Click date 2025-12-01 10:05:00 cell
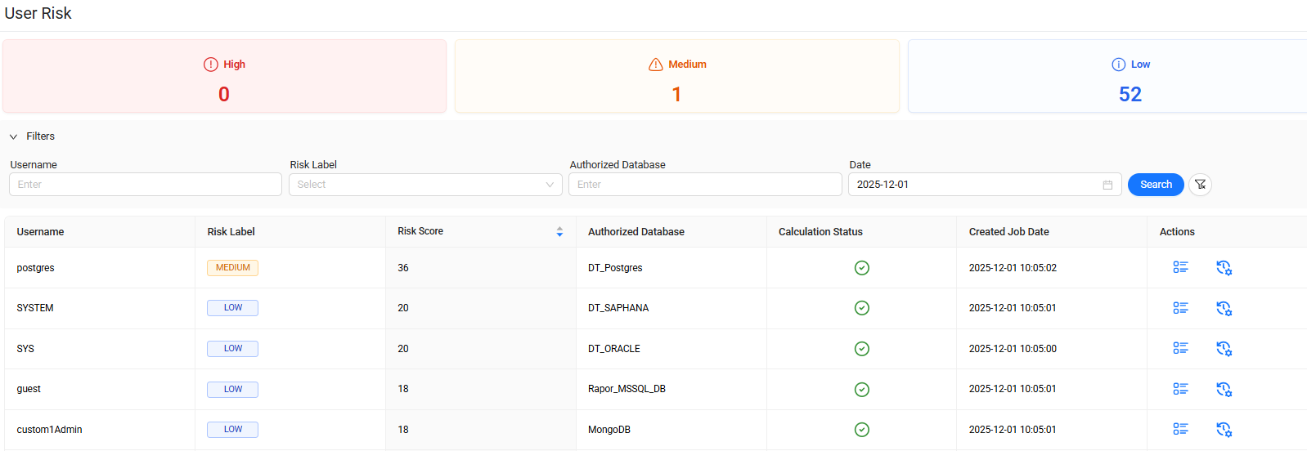 (1013, 349)
